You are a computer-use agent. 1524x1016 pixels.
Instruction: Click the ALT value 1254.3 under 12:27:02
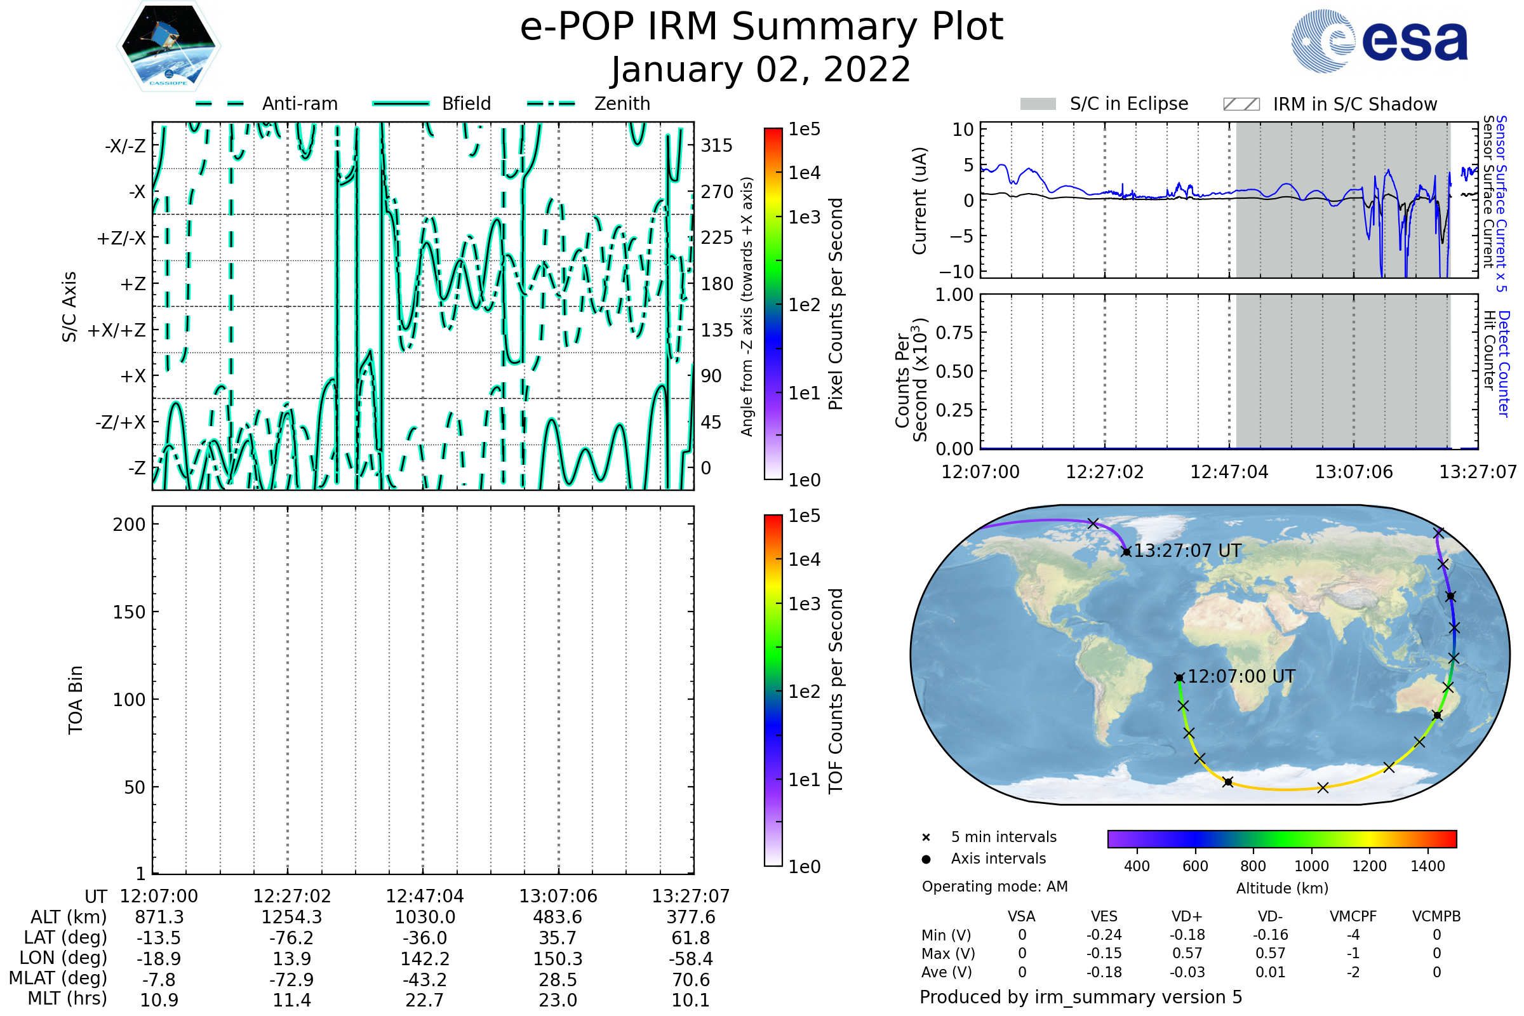point(291,918)
